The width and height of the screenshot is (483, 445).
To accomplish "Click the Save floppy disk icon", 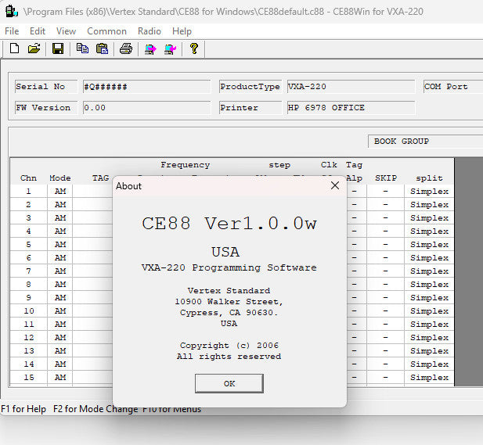I will (58, 48).
